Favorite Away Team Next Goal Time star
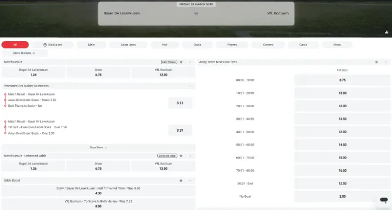 tap(376, 62)
